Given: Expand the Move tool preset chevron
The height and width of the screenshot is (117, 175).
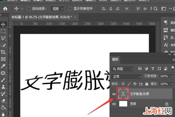Looking at the screenshot, I should pos(22,9).
